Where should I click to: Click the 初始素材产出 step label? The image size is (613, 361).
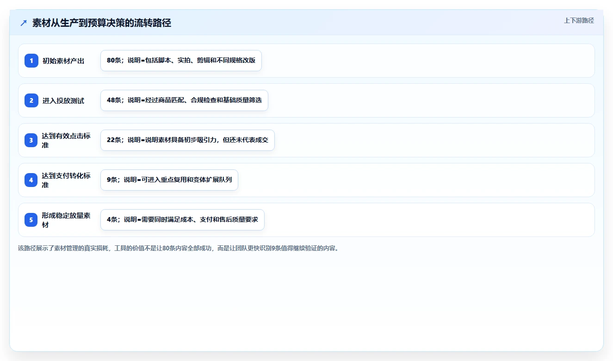coord(63,61)
